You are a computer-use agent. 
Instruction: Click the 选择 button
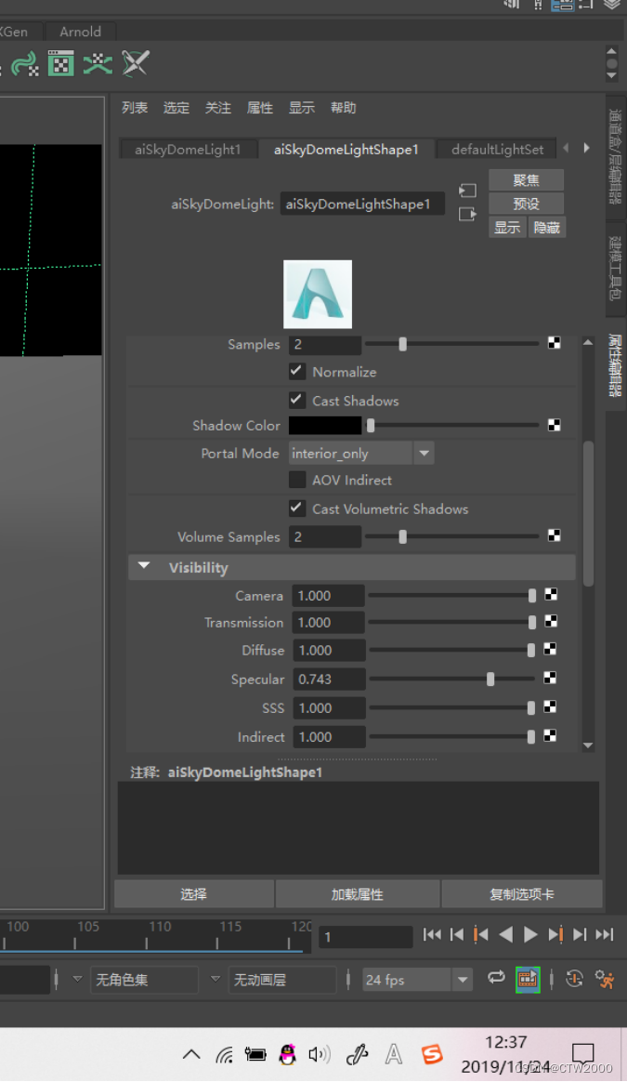[x=194, y=894]
